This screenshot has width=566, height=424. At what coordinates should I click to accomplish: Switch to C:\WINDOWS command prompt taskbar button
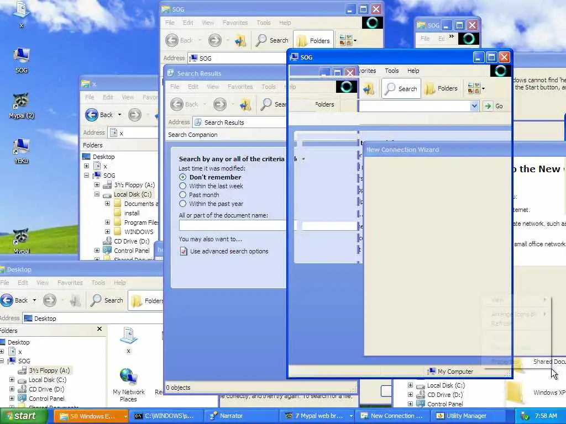[x=166, y=416]
